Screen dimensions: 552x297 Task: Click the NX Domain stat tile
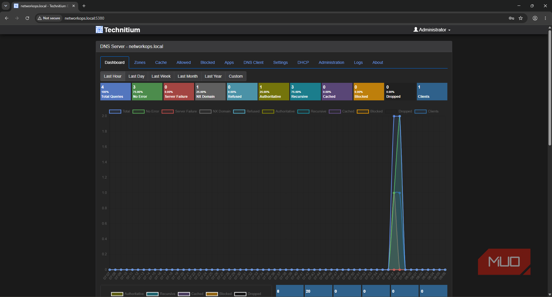[x=210, y=92]
